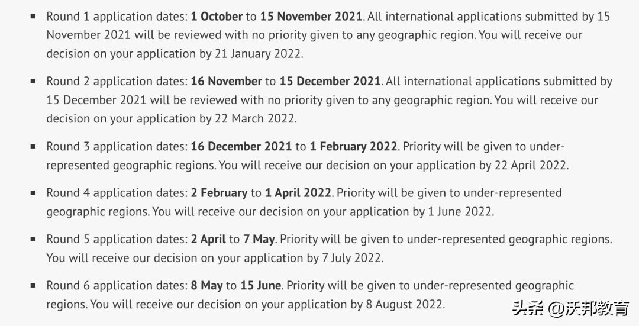Viewport: 639px width, 326px height.
Task: Click the bold "16 November" start date
Action: pyautogui.click(x=226, y=81)
